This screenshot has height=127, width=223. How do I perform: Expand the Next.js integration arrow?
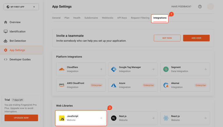[x=153, y=118]
